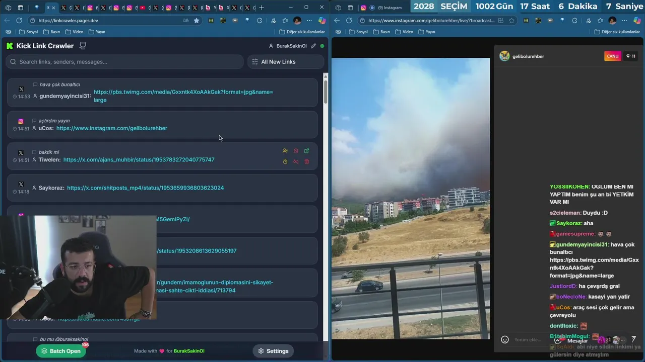Image resolution: width=645 pixels, height=362 pixels.
Task: Open Yayın bookmarks folder in Instagram window
Action: pyautogui.click(x=427, y=32)
